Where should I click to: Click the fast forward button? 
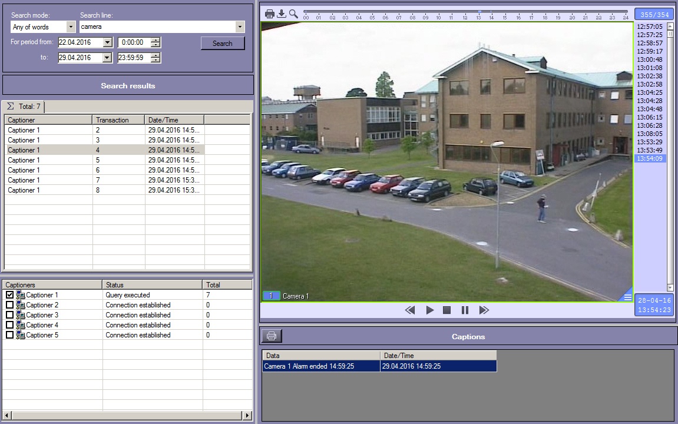coord(484,310)
